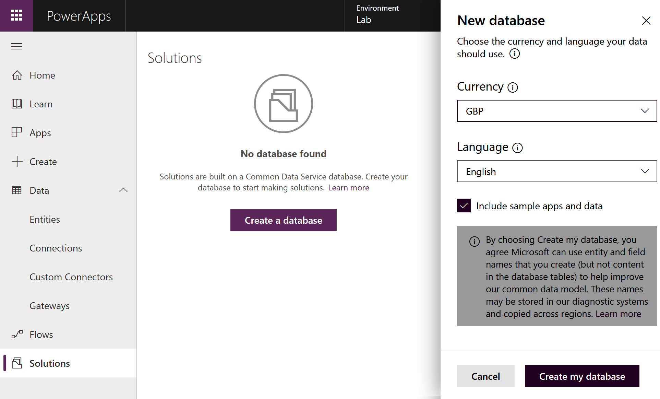Click the info icon in the gray notice
The image size is (660, 399).
tap(475, 242)
